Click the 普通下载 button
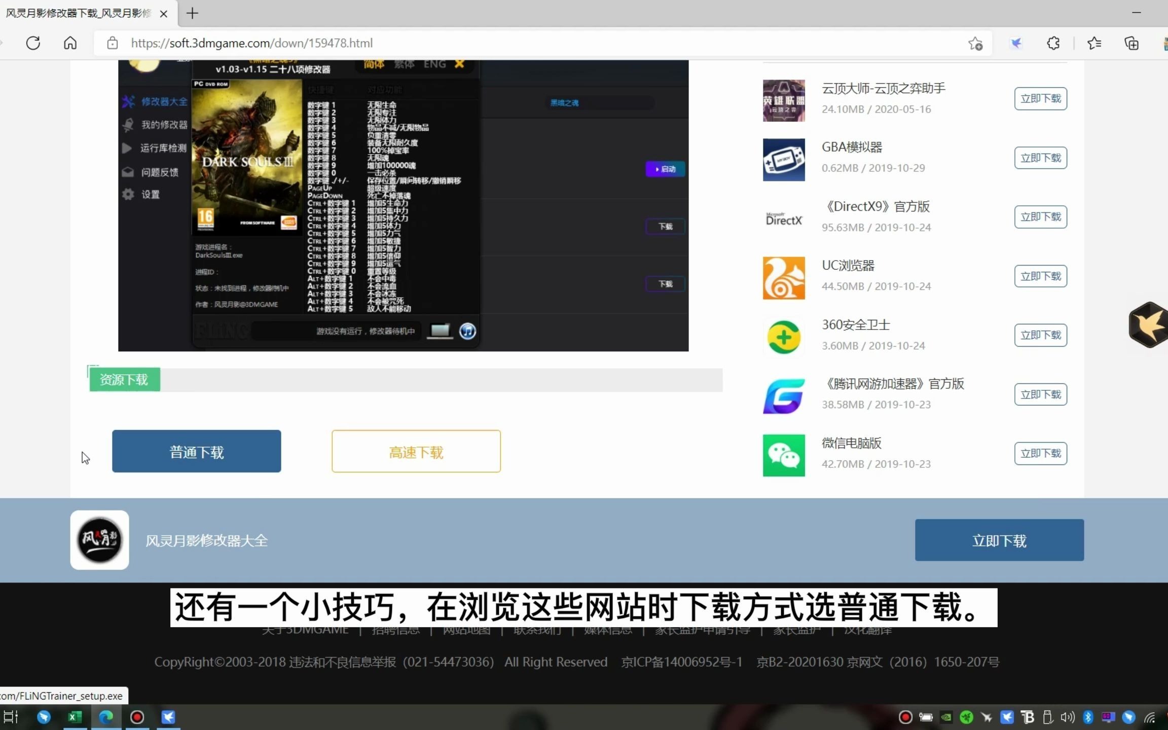1168x730 pixels. (x=196, y=451)
